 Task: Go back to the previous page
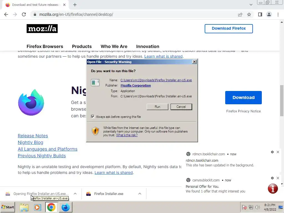pyautogui.click(x=6, y=14)
